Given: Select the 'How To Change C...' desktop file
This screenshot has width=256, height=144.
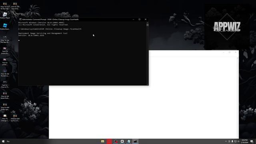Looking at the screenshot, I should pyautogui.click(x=5, y=118).
